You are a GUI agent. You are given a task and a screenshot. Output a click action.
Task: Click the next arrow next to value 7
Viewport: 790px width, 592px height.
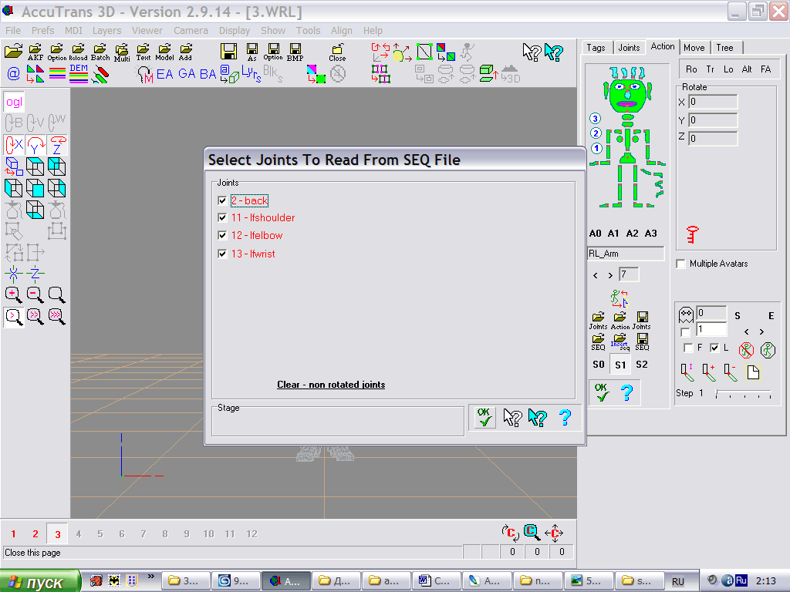pyautogui.click(x=610, y=275)
